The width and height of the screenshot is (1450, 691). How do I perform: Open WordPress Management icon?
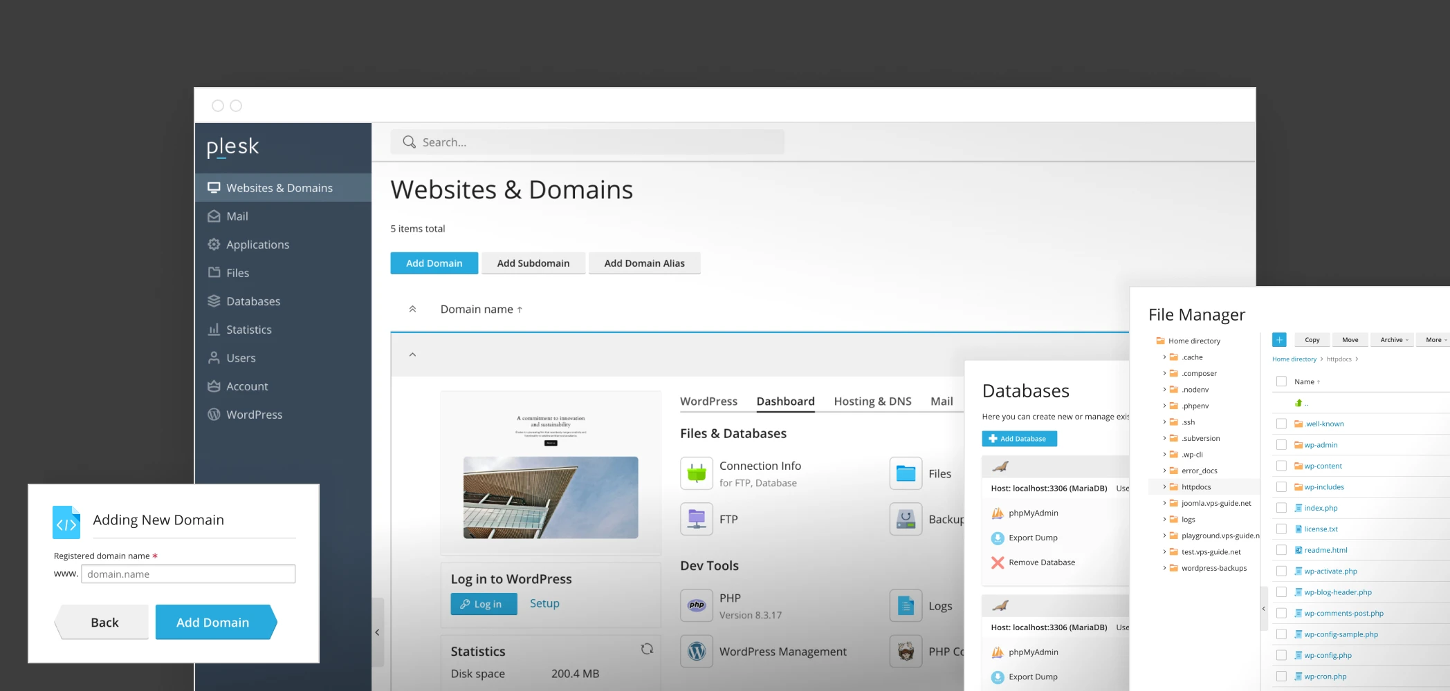[x=696, y=651]
